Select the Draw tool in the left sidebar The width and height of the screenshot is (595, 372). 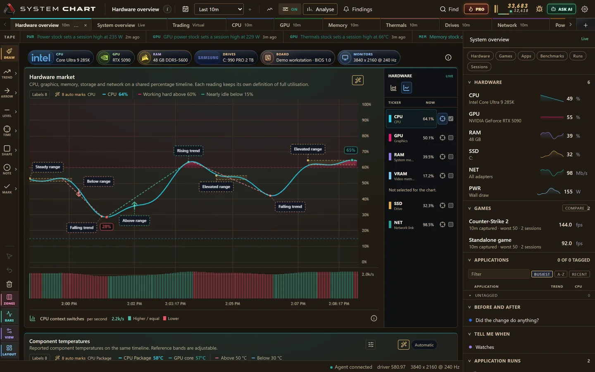(9, 53)
